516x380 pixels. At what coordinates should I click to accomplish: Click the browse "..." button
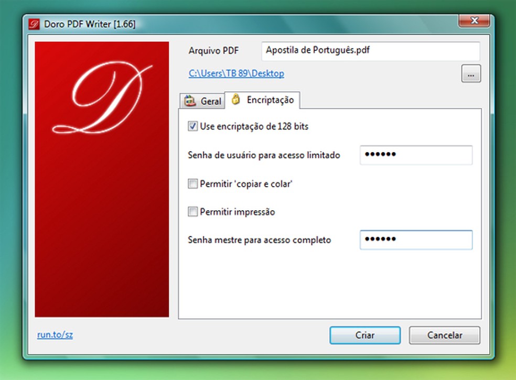(471, 74)
